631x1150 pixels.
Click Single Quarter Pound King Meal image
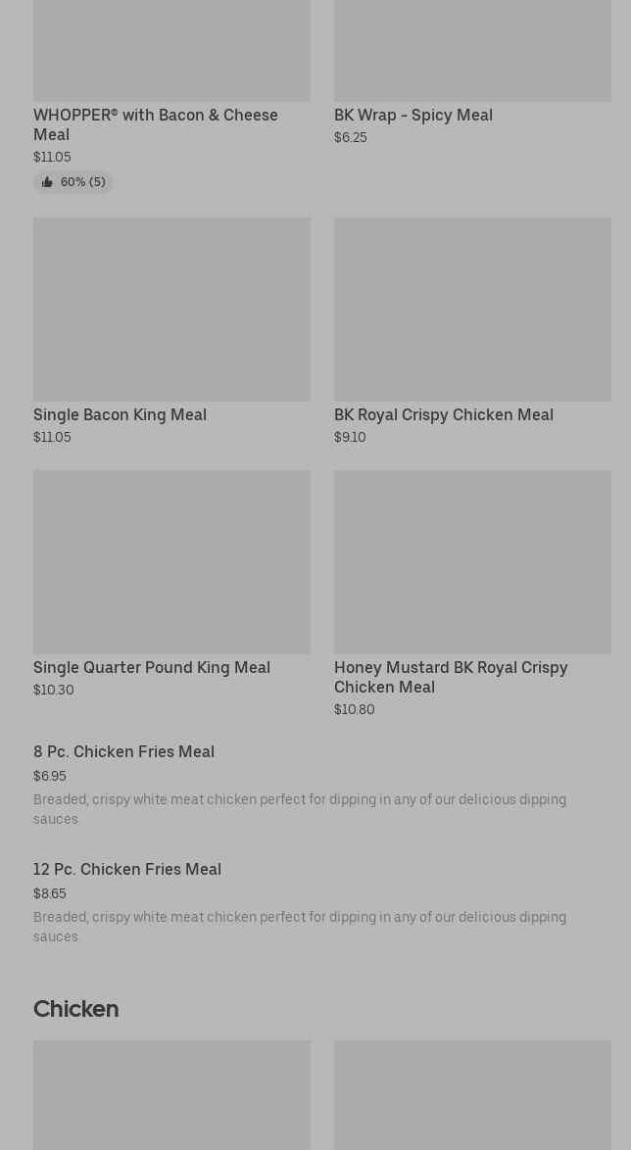click(x=171, y=561)
